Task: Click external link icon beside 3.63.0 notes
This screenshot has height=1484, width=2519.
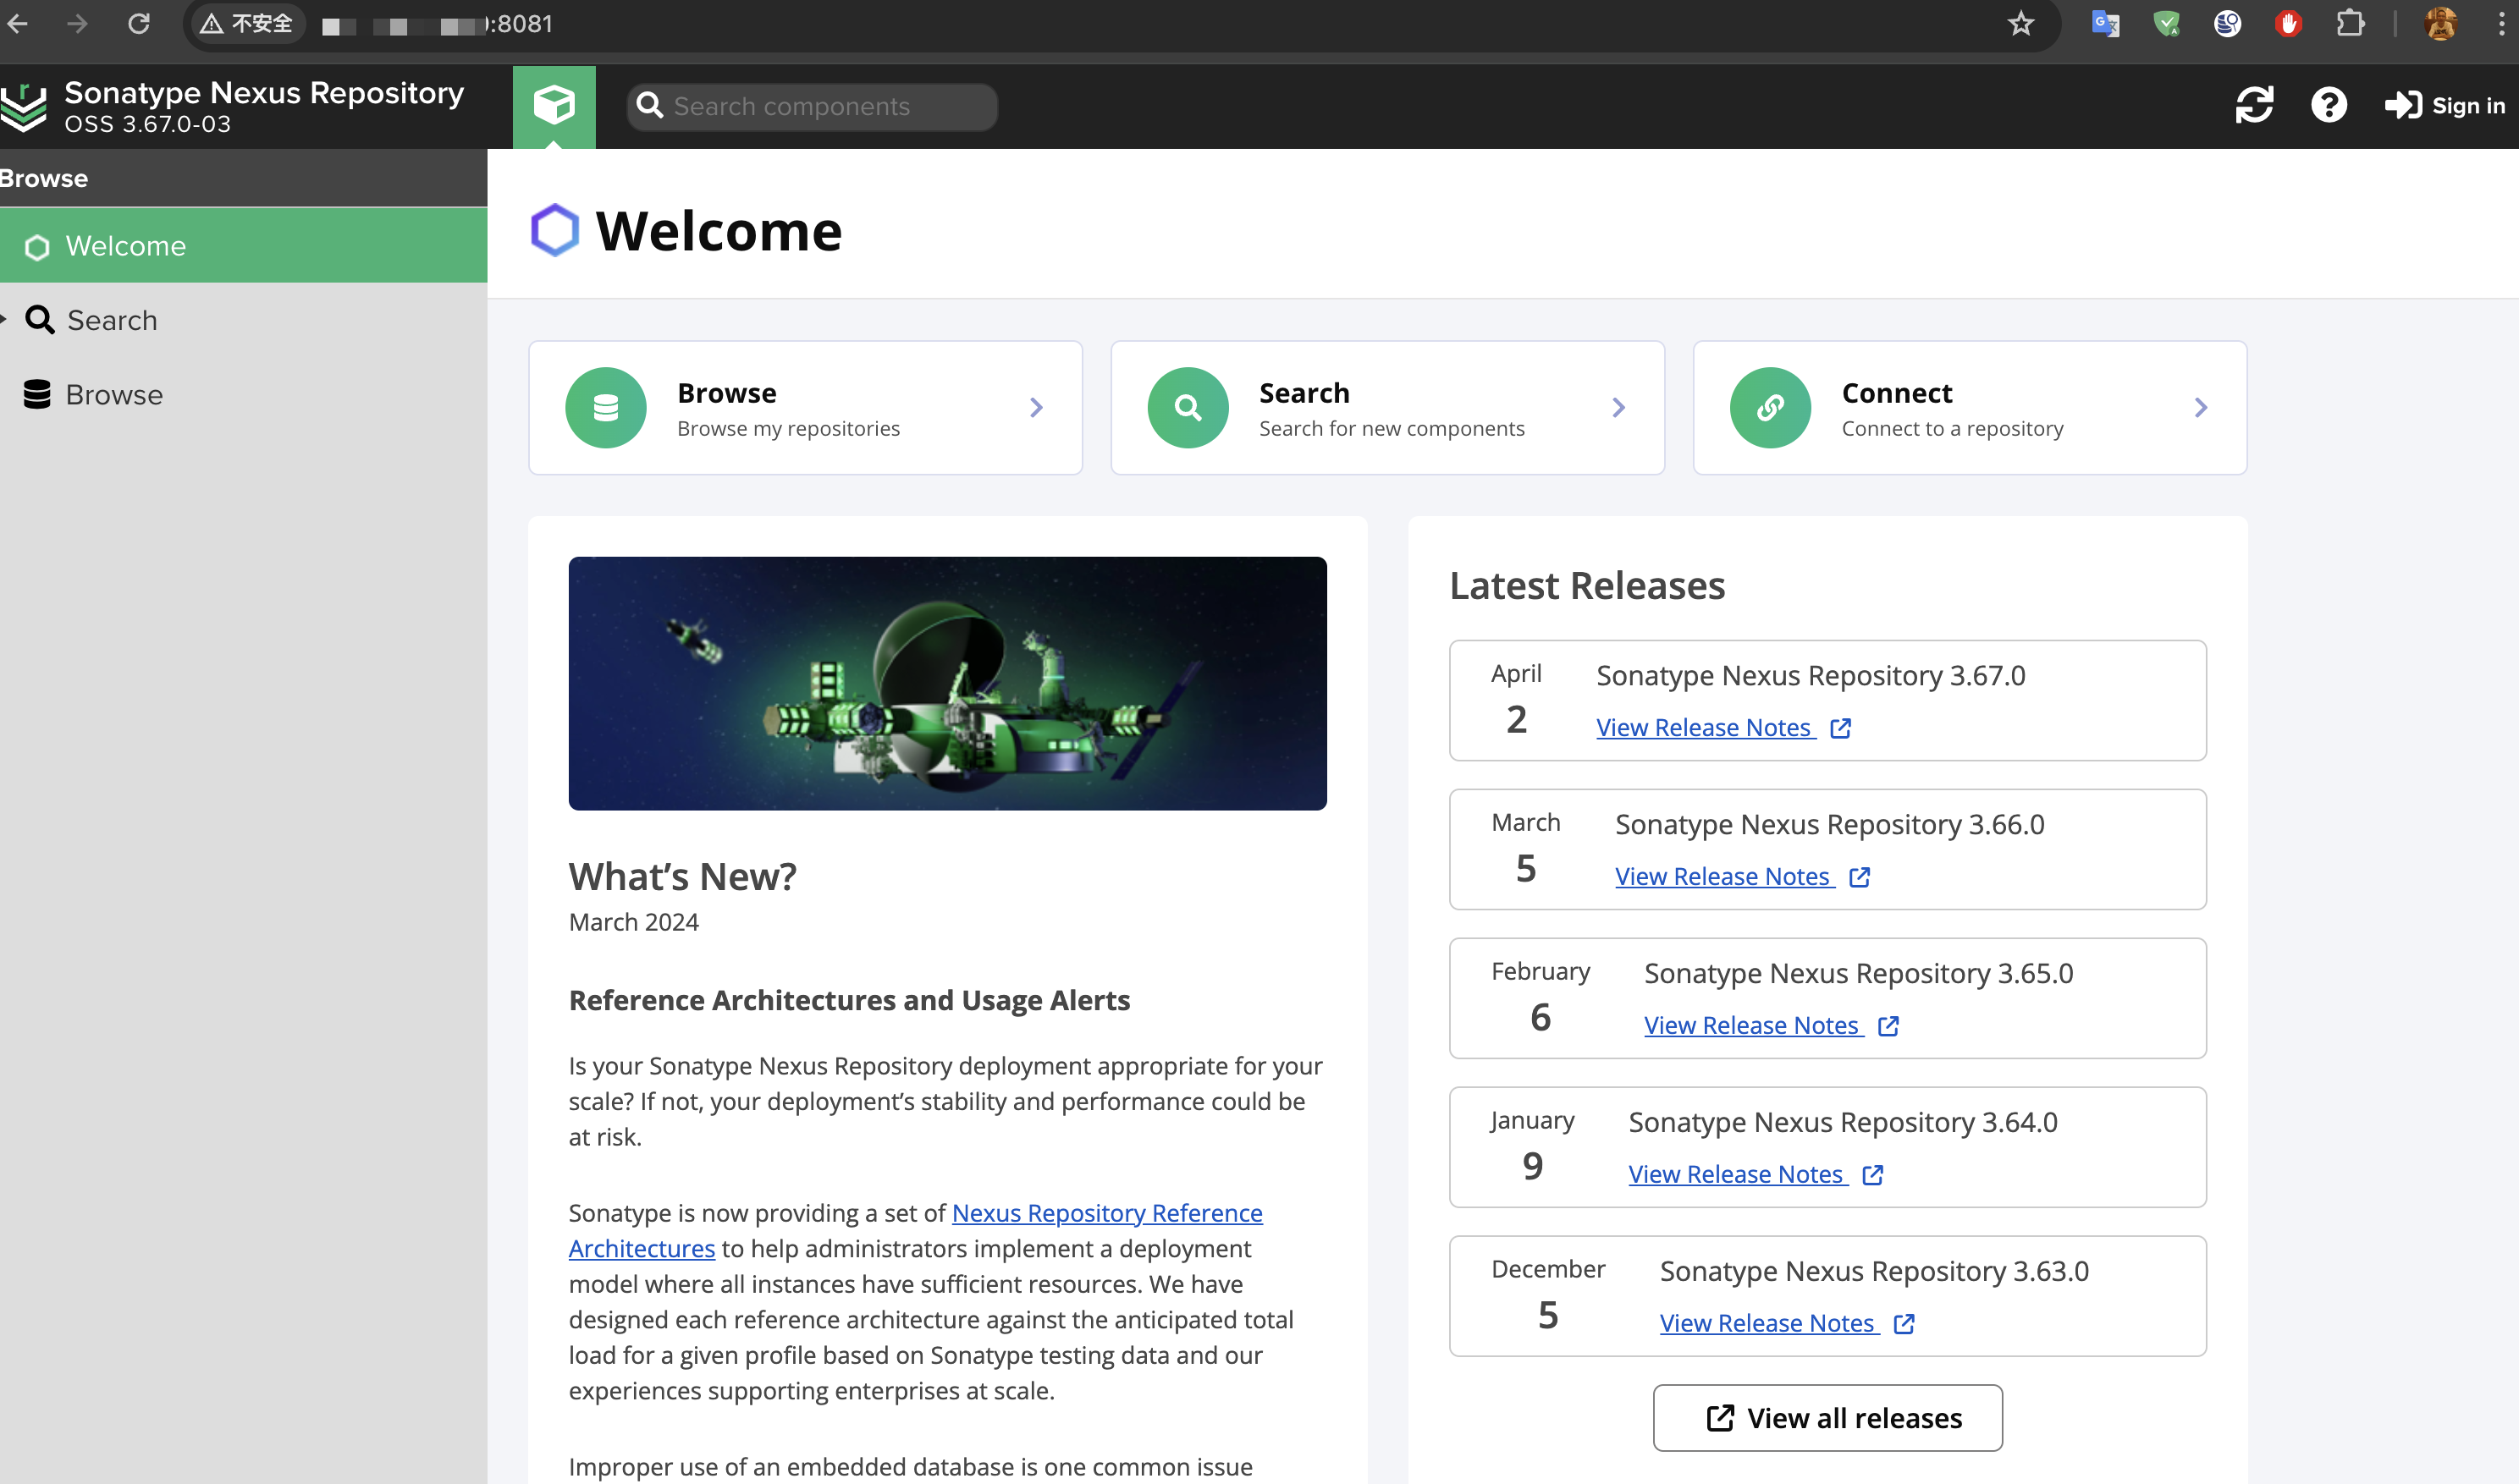Action: point(1904,1324)
